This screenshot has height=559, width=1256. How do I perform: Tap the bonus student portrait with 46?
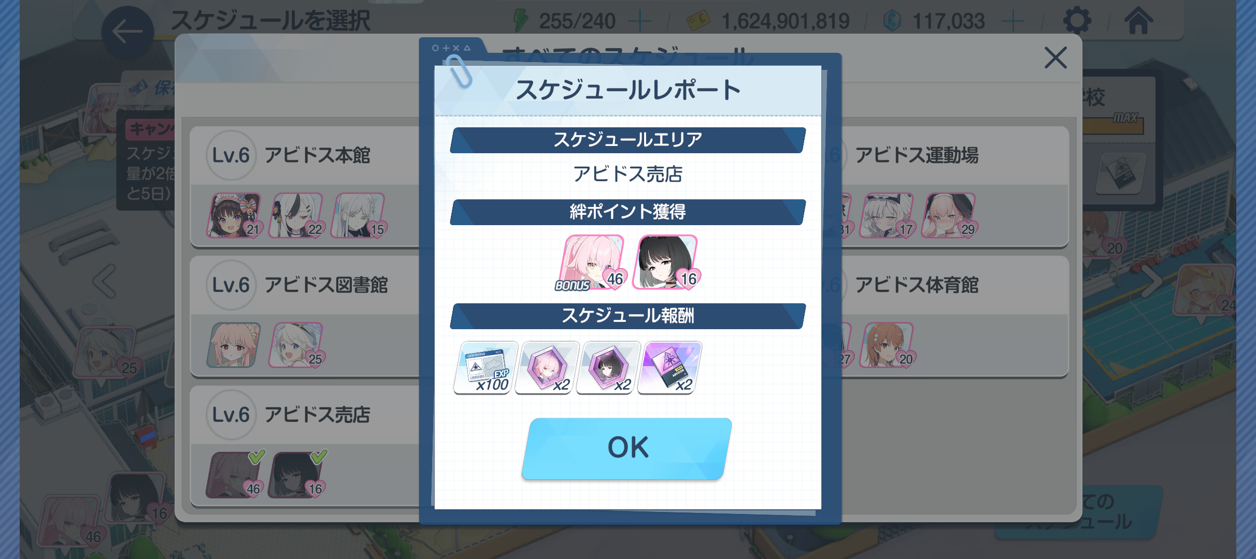(x=592, y=262)
